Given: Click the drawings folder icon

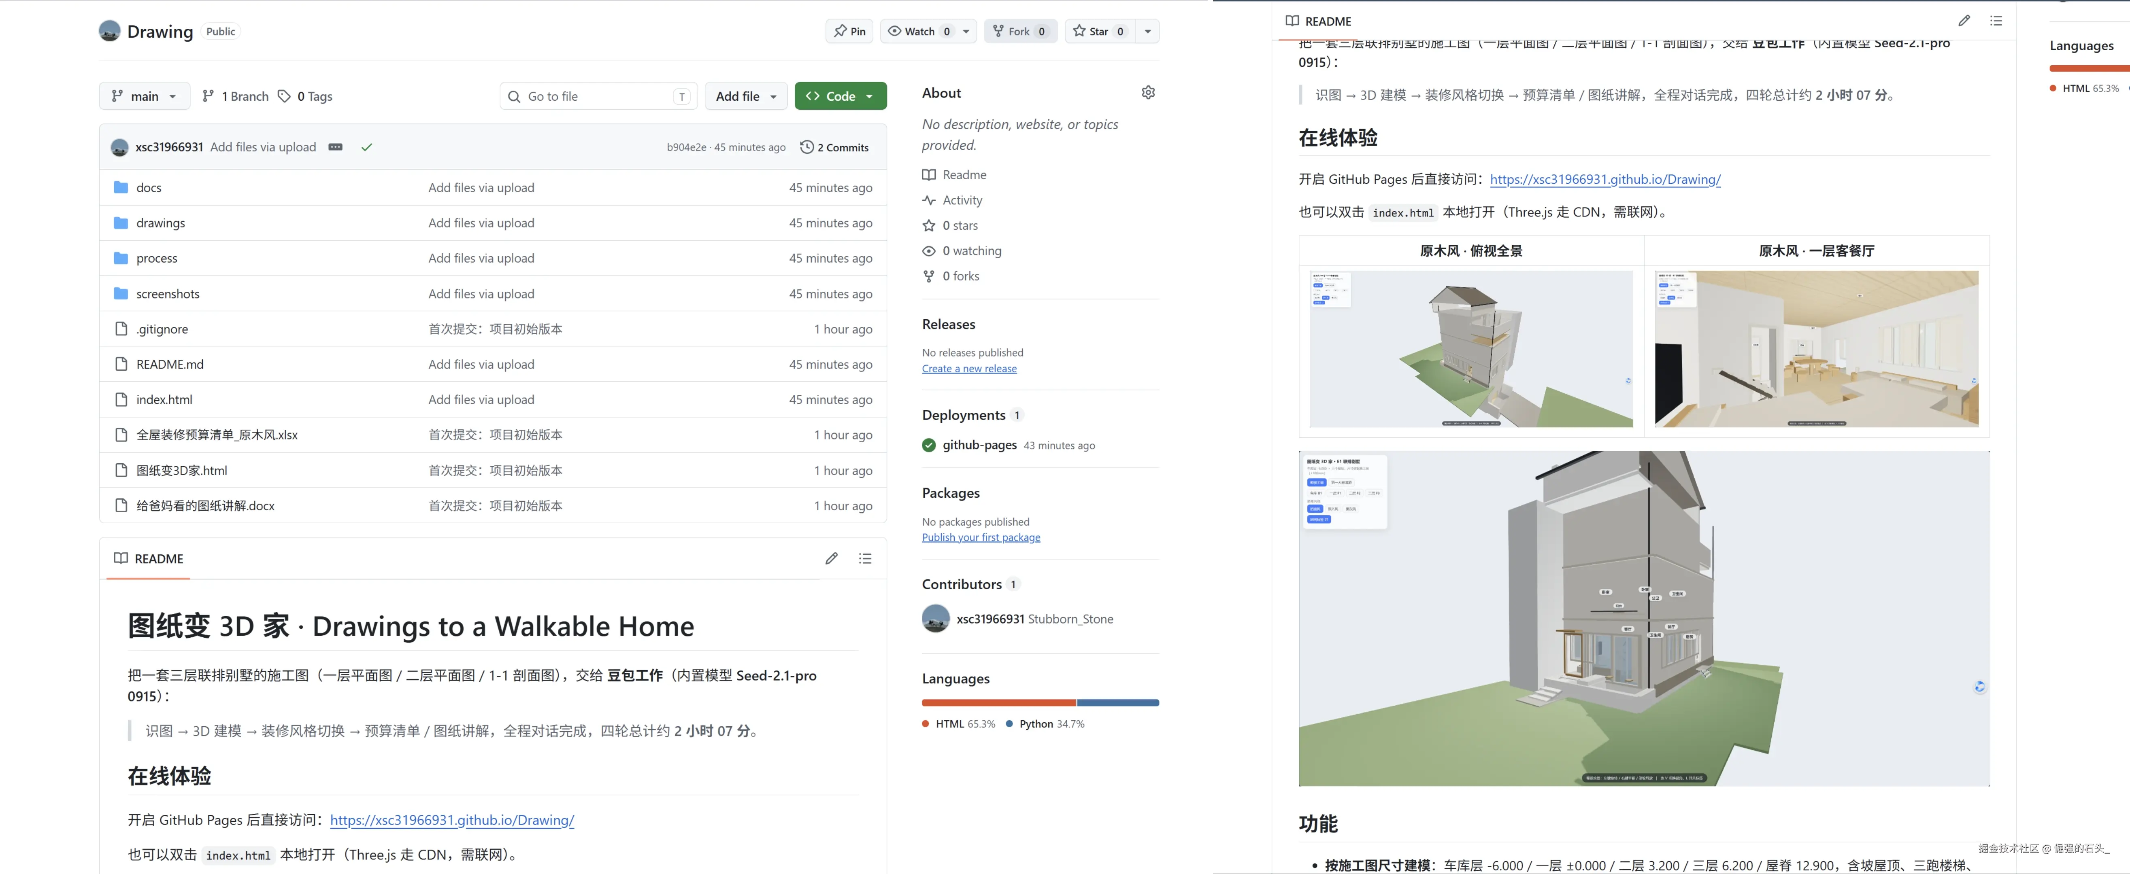Looking at the screenshot, I should click(121, 223).
